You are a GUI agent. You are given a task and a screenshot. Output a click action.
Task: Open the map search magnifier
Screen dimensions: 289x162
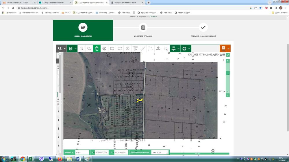click(60, 49)
